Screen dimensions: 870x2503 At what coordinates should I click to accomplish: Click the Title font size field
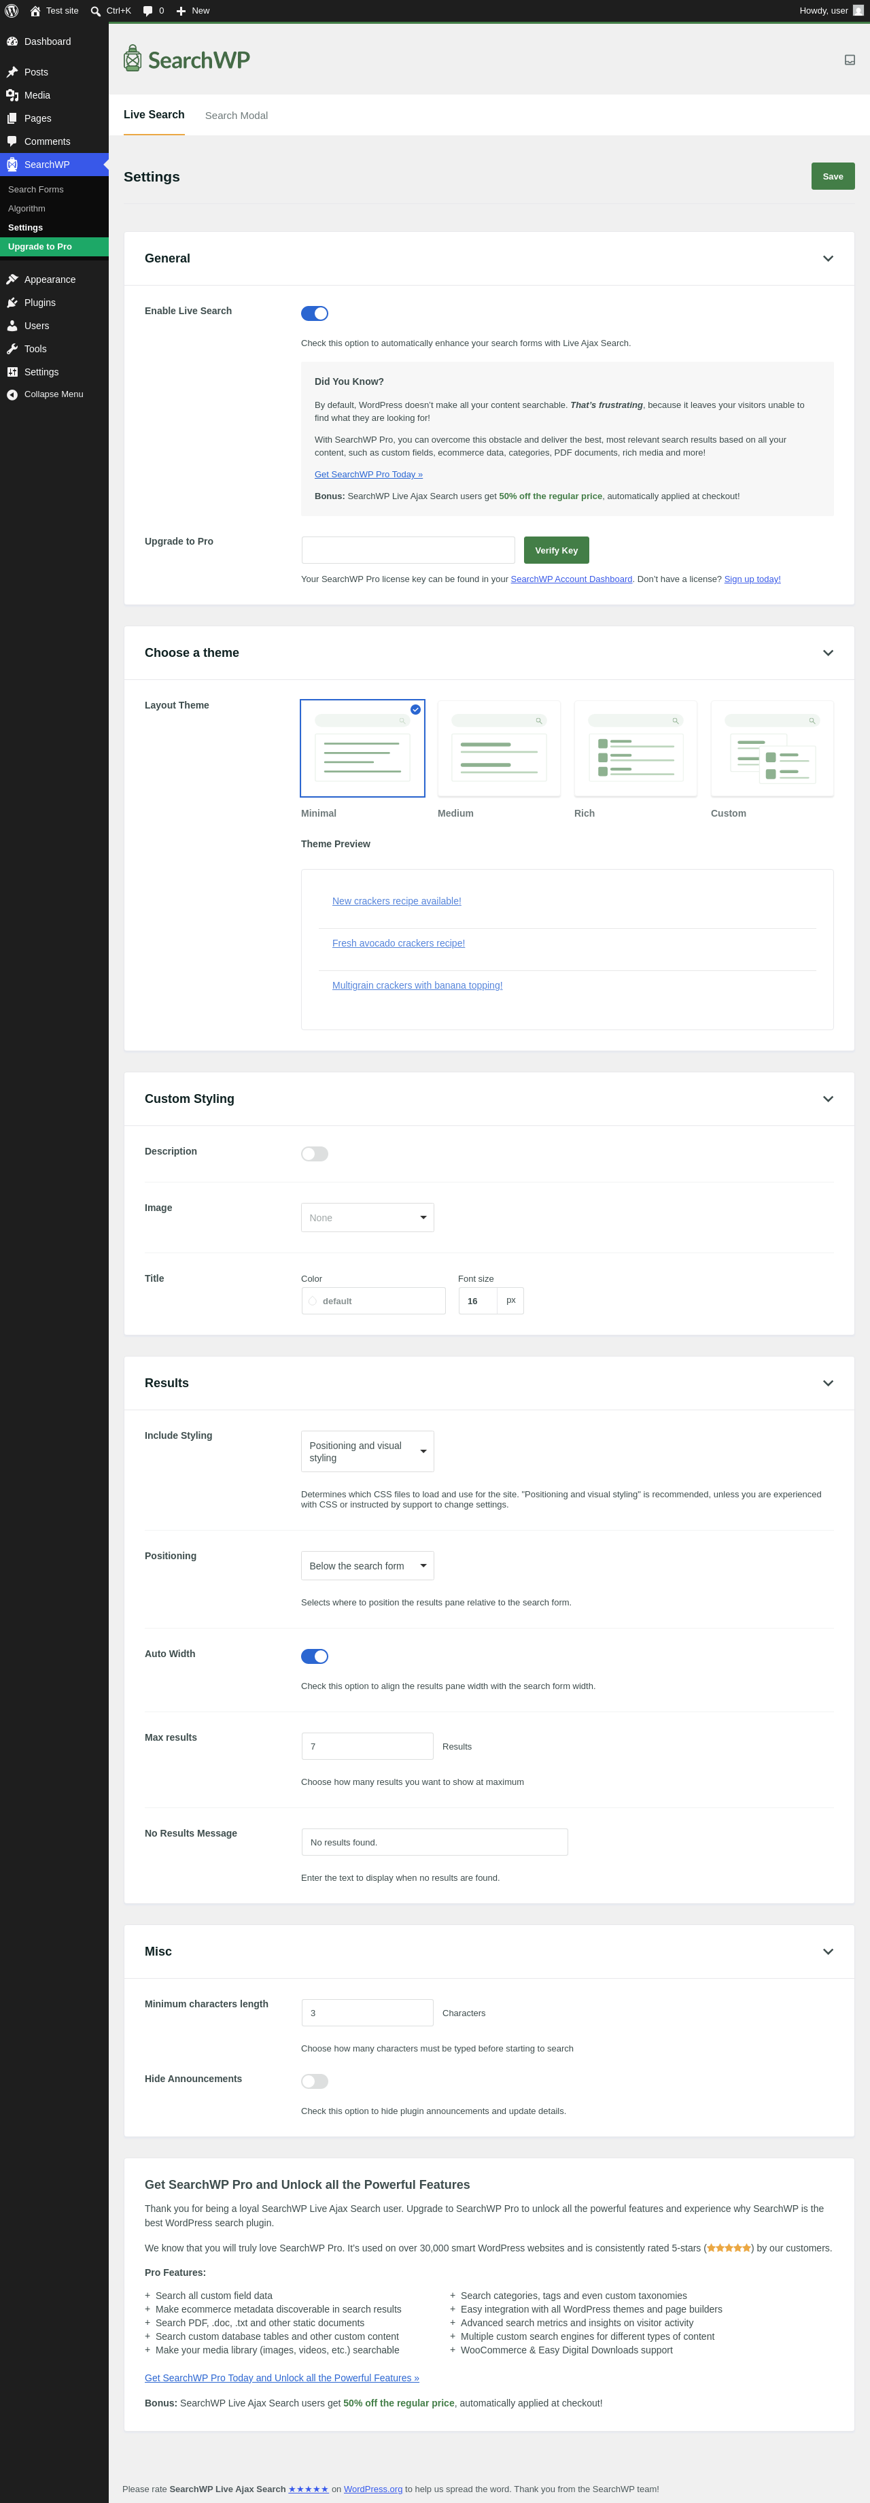tap(478, 1301)
